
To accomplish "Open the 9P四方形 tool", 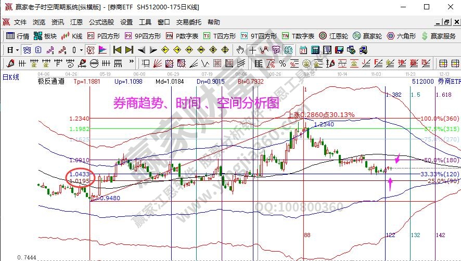I will pyautogui.click(x=143, y=36).
